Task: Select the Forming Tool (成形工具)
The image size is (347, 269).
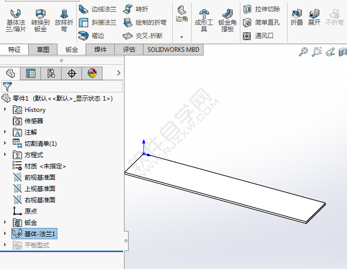Action: click(204, 21)
